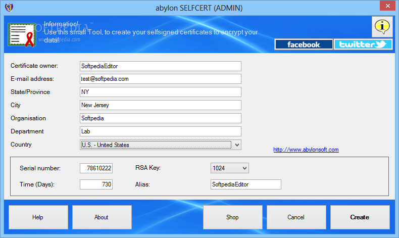Click the Time (Days) field showing 730
Viewport: 399px width, 238px height.
(96, 184)
